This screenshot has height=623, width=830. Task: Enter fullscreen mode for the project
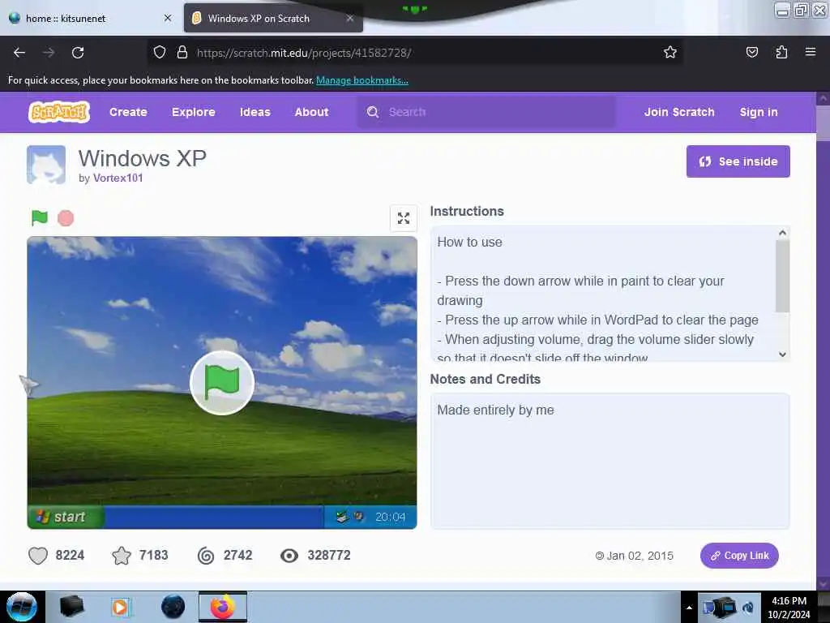pos(404,217)
